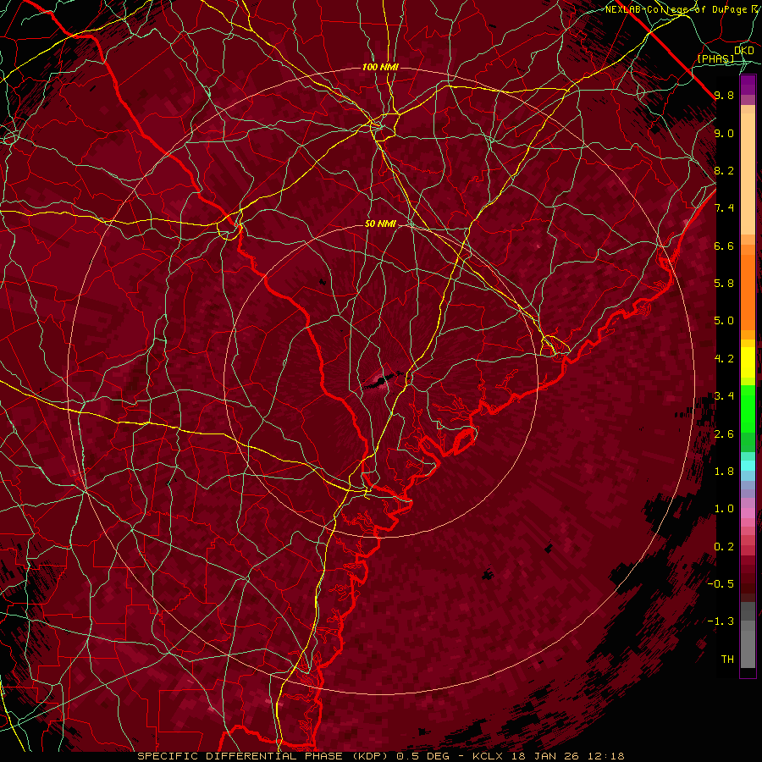Click the 6.6 scale value
The height and width of the screenshot is (762, 762).
(724, 246)
